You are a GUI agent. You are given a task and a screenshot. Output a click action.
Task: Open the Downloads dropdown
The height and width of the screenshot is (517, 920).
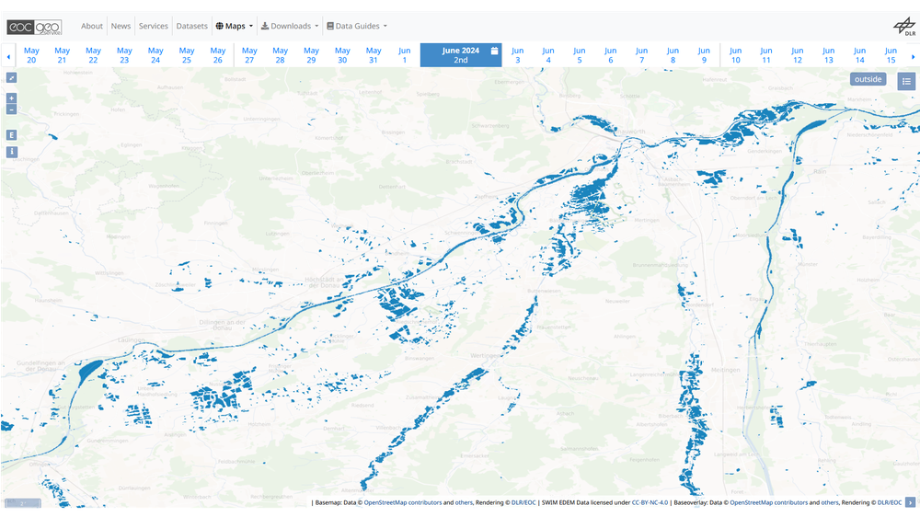pos(290,26)
